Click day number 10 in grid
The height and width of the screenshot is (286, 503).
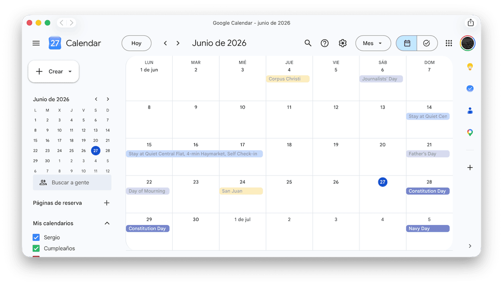point(242,107)
